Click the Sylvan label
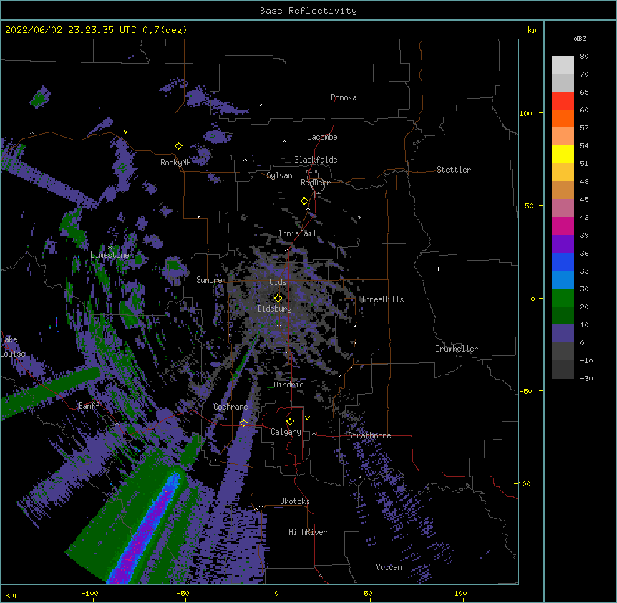This screenshot has height=603, width=617. pos(279,175)
